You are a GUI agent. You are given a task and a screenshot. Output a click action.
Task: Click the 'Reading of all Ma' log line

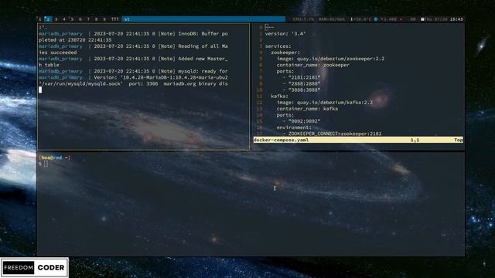pyautogui.click(x=133, y=46)
